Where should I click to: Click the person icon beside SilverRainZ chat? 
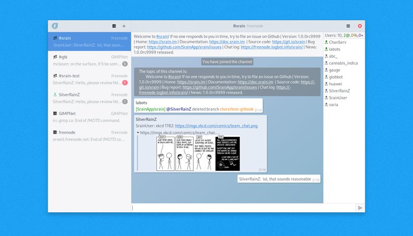(55, 94)
